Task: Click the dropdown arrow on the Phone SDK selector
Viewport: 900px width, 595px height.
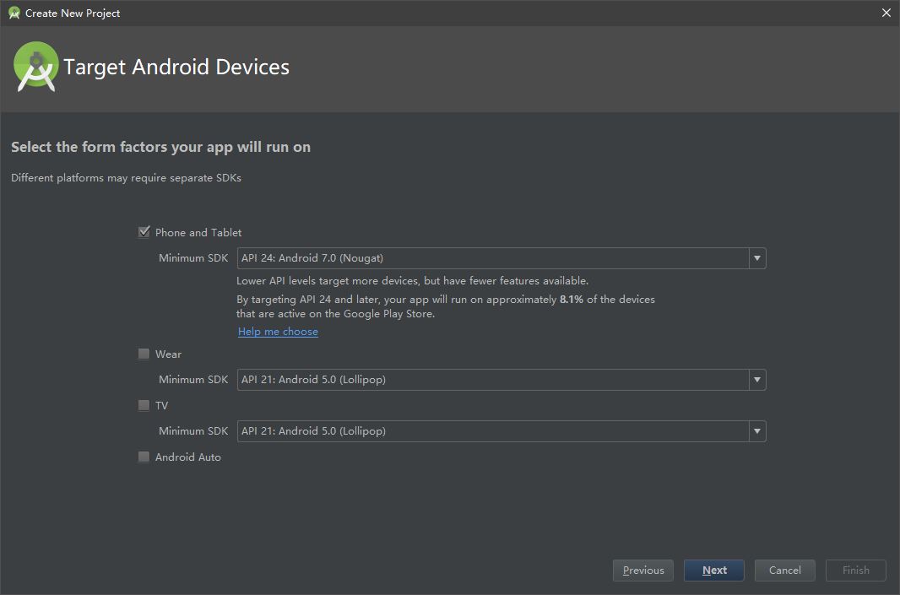Action: [x=756, y=257]
